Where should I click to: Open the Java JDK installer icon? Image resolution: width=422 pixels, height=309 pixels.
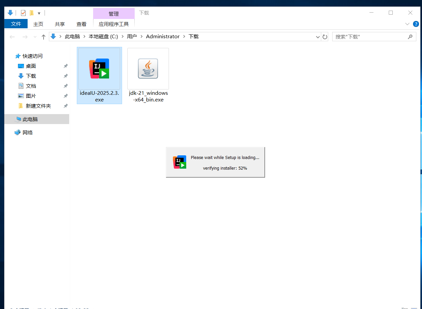click(x=148, y=68)
